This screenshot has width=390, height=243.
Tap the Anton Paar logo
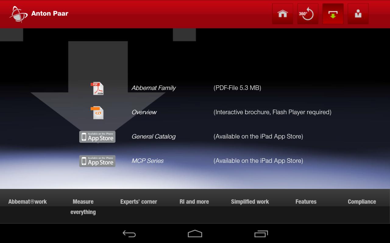point(39,14)
